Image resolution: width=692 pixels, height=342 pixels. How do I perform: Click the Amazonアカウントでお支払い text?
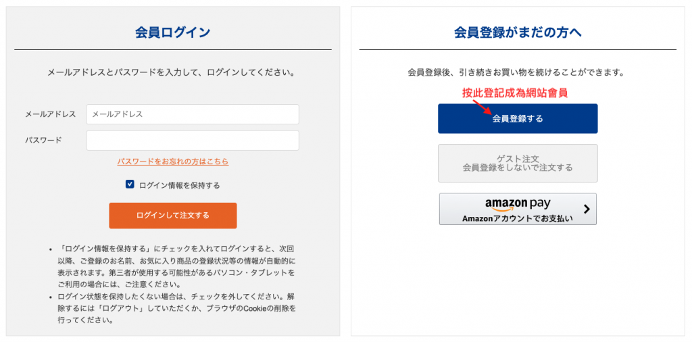pos(518,218)
